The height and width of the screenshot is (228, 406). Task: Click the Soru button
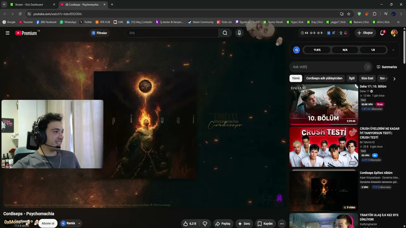tap(244, 224)
